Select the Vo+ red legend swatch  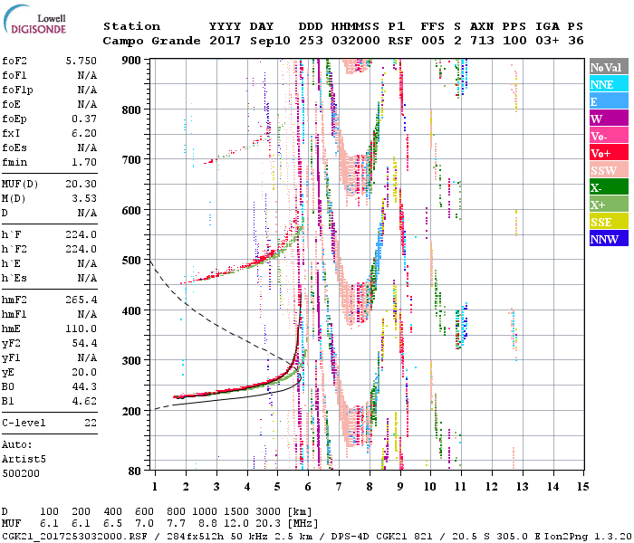[x=609, y=153]
